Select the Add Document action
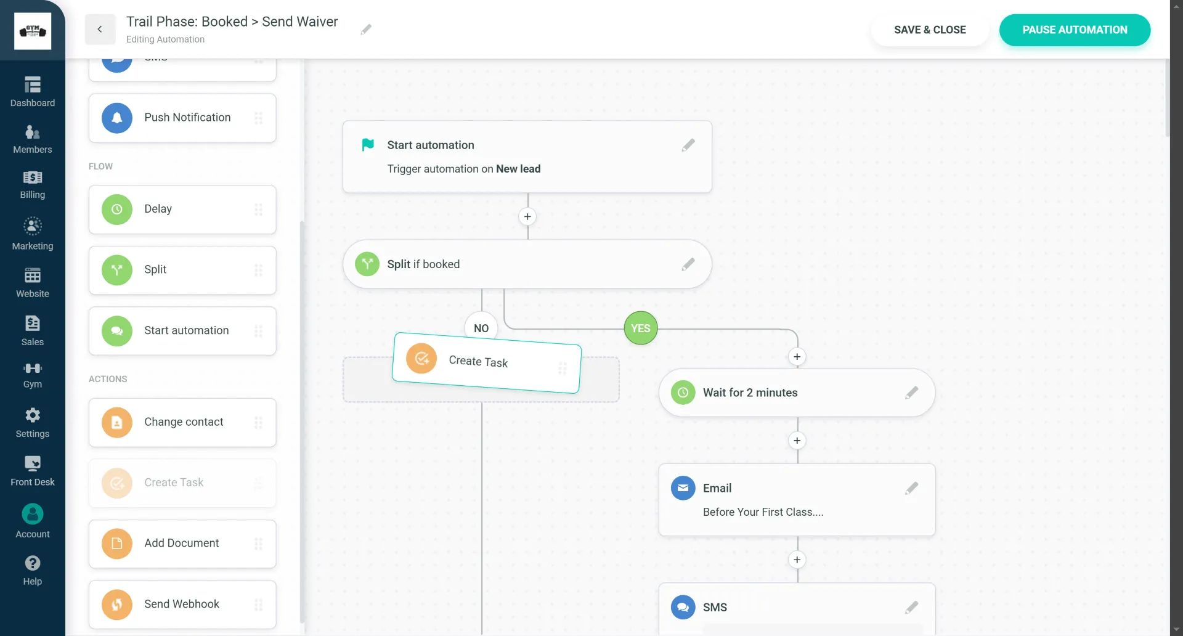 coord(182,543)
